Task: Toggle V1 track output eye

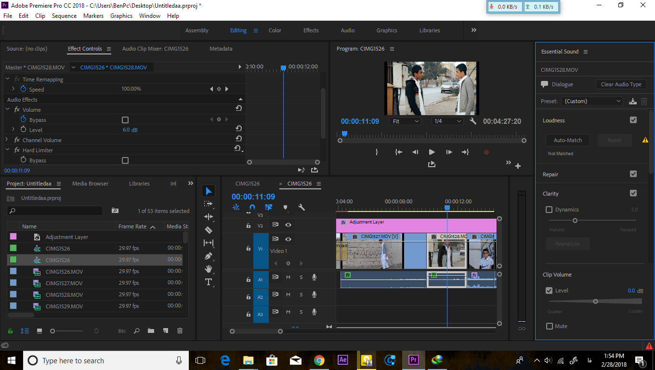Action: pyautogui.click(x=288, y=239)
